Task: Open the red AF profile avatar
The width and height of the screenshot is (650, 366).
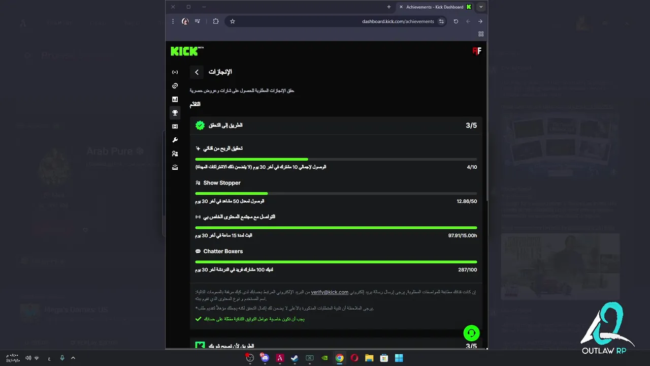Action: [x=476, y=51]
